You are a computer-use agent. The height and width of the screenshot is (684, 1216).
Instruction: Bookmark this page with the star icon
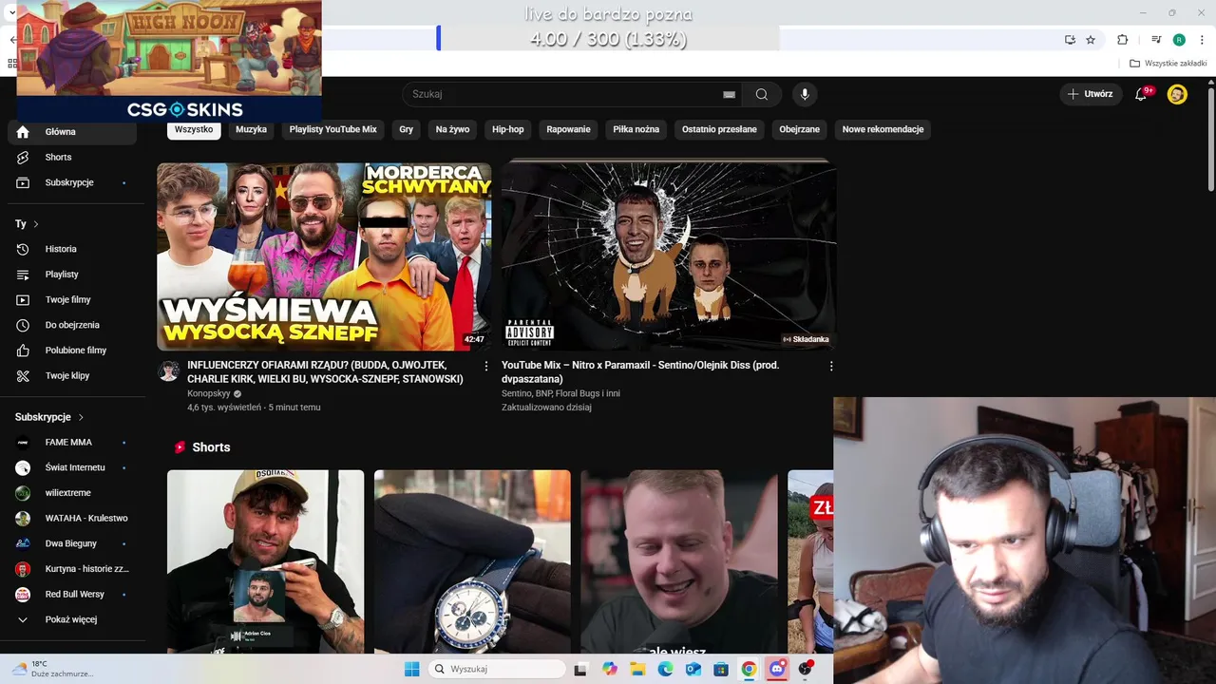(x=1091, y=40)
